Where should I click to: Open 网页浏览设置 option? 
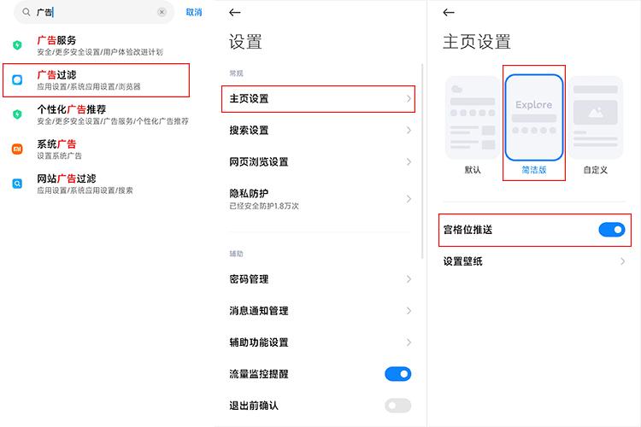[320, 161]
